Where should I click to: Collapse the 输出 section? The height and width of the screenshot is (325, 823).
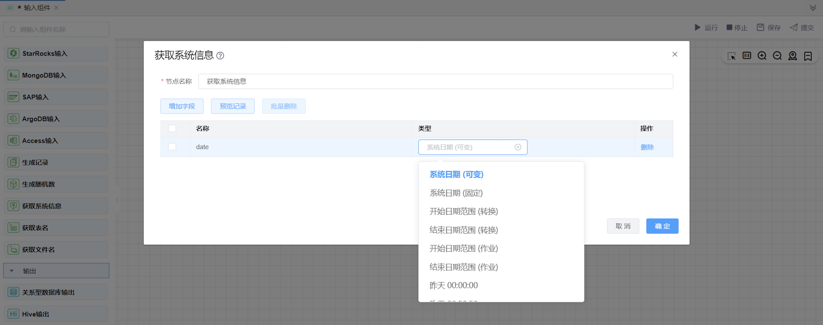click(12, 271)
